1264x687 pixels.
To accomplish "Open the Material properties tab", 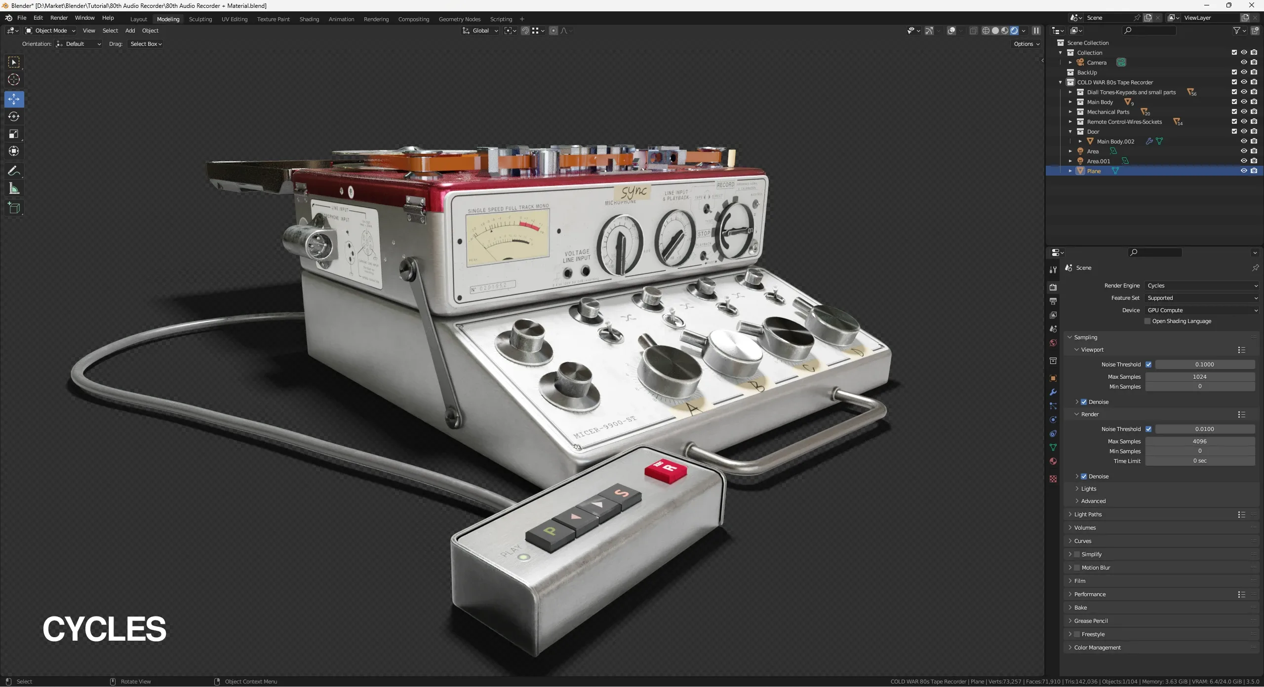I will [1053, 461].
